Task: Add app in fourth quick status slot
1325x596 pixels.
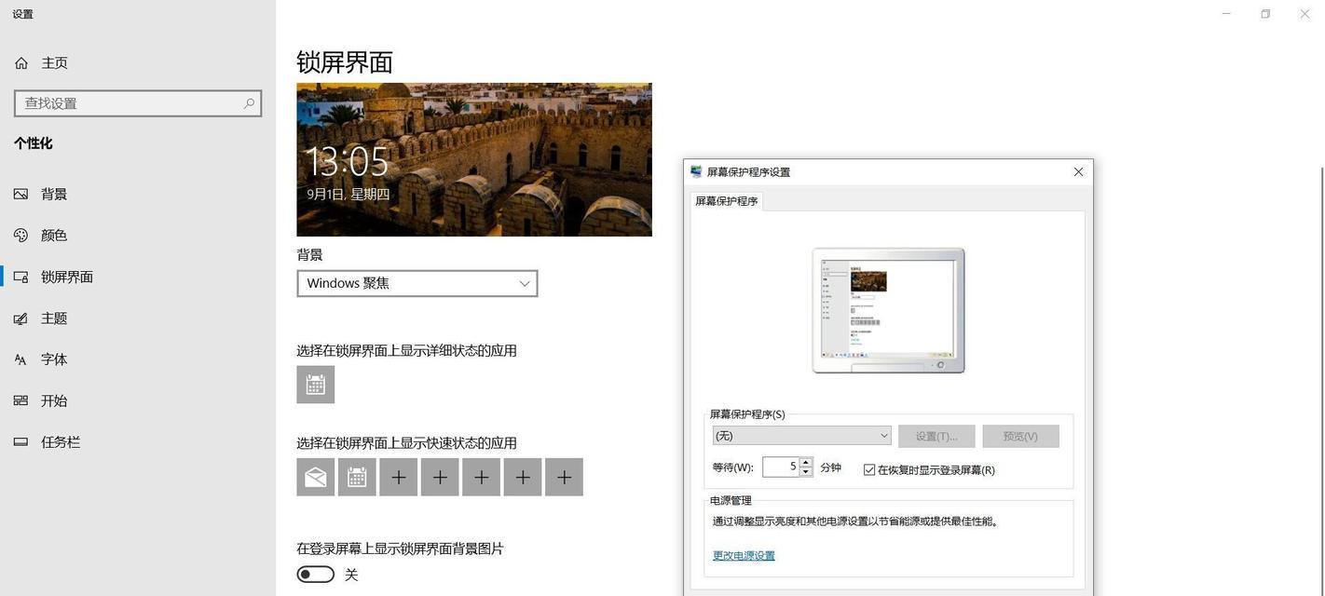Action: (x=440, y=477)
